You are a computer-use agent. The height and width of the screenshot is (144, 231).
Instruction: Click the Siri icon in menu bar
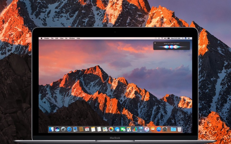point(186,38)
